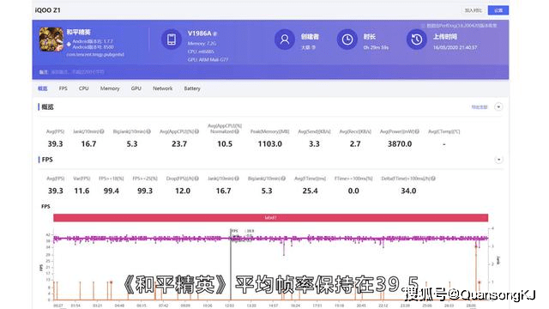The width and height of the screenshot is (549, 309).
Task: Click the blue 设置 button
Action: (x=498, y=10)
